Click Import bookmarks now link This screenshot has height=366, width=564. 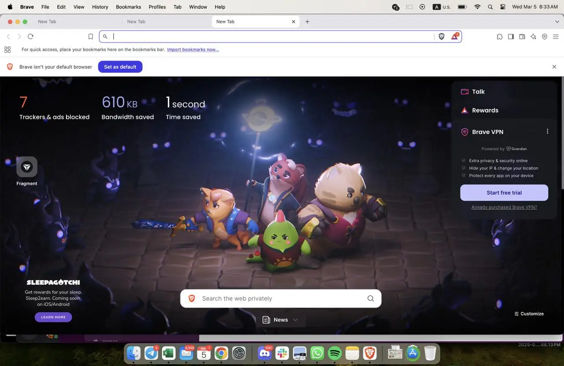193,49
